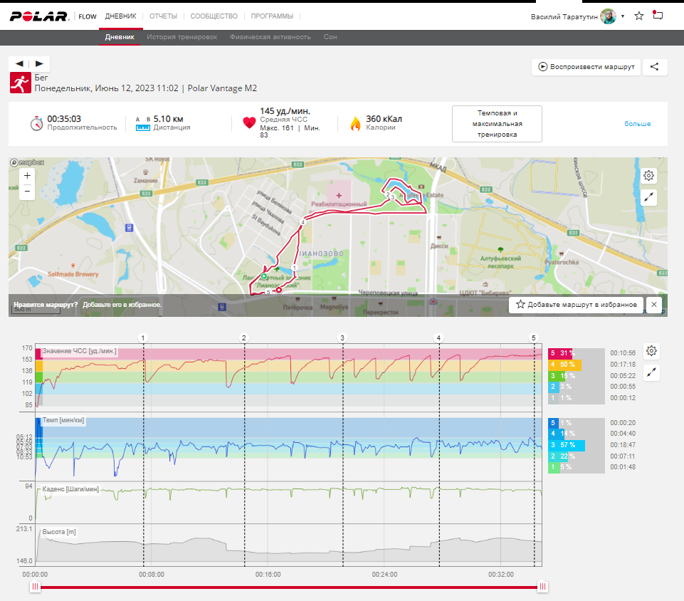Click the Каденс [Шаги/мин] graph label
The image size is (684, 601).
click(70, 488)
